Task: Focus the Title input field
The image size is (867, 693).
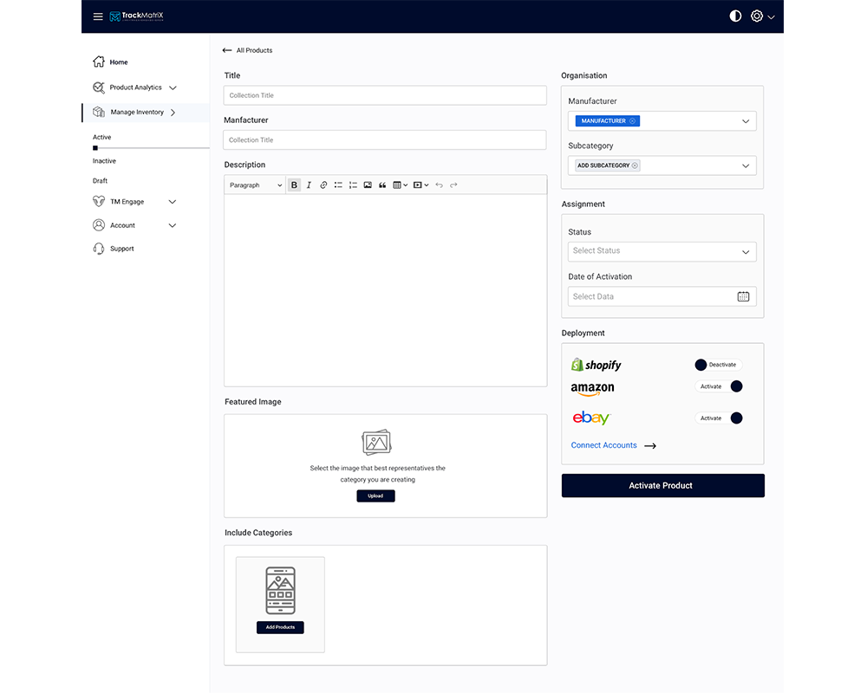Action: point(385,95)
